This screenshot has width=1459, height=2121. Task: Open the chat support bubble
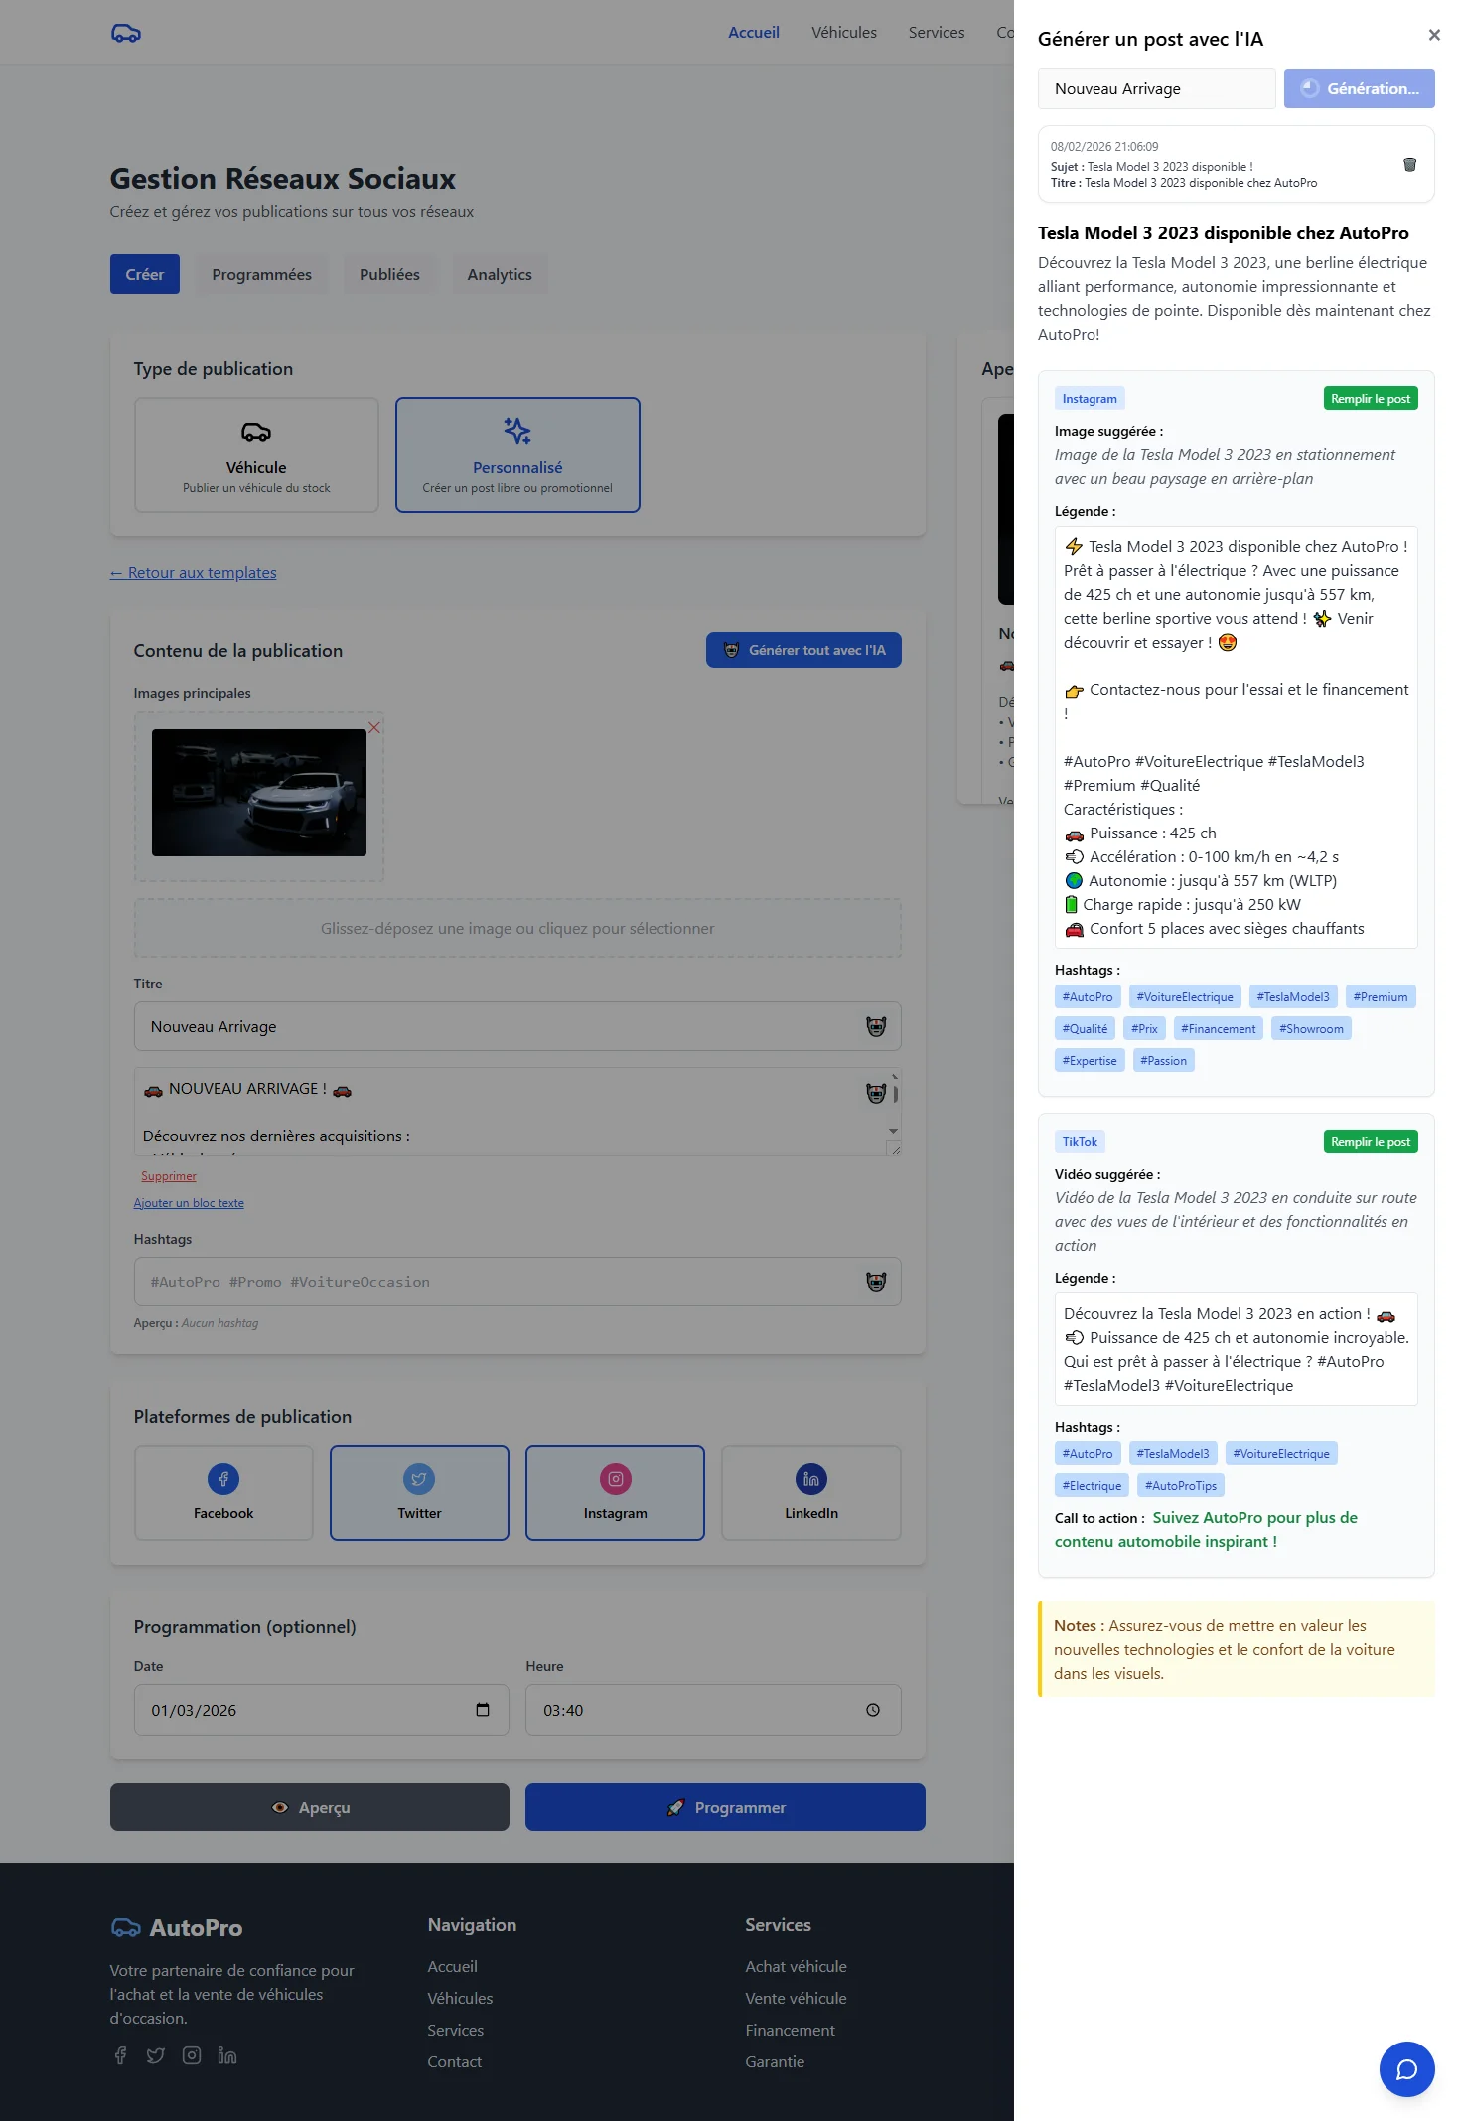point(1406,2069)
